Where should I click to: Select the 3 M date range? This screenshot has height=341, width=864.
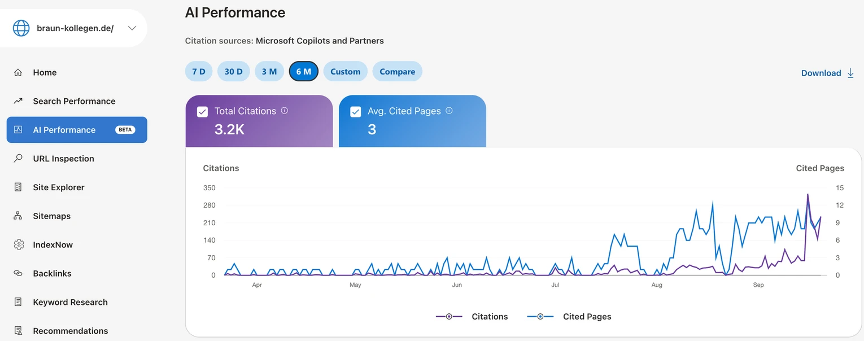coord(269,72)
